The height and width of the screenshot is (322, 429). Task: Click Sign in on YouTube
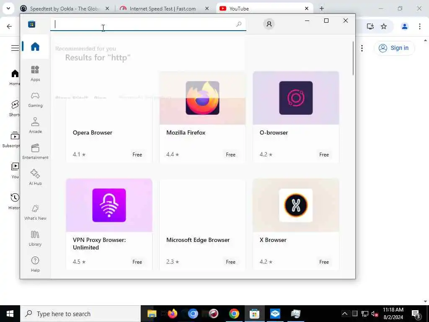(394, 48)
